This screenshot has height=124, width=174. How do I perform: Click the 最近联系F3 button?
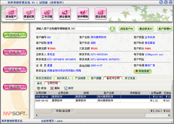click(146, 29)
